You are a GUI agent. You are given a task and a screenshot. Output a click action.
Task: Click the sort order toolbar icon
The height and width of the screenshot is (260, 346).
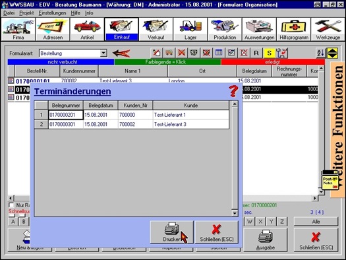point(320,53)
